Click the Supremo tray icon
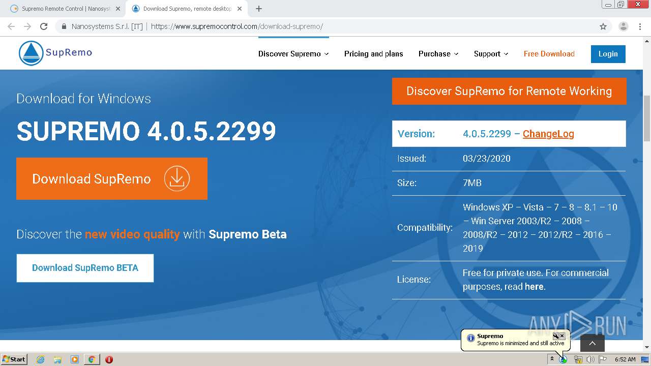Viewport: 651px width, 366px height. point(563,359)
